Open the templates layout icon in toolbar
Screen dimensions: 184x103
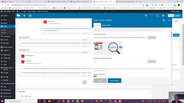click(30, 15)
